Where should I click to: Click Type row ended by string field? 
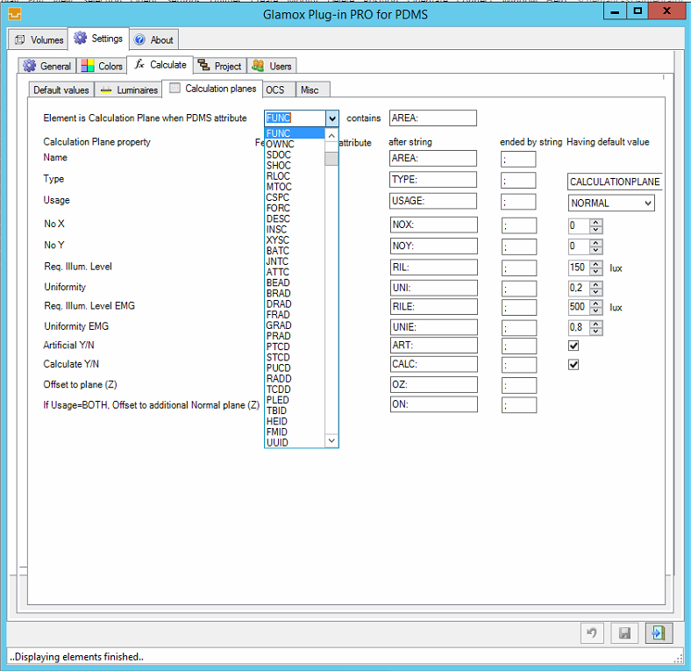point(518,181)
